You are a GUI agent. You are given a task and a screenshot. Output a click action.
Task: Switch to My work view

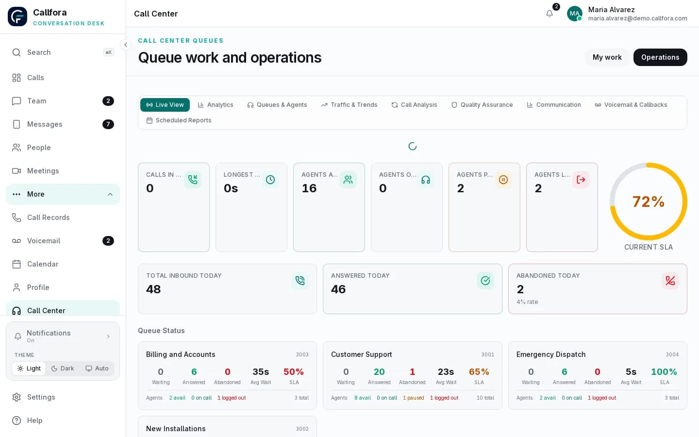pyautogui.click(x=607, y=57)
